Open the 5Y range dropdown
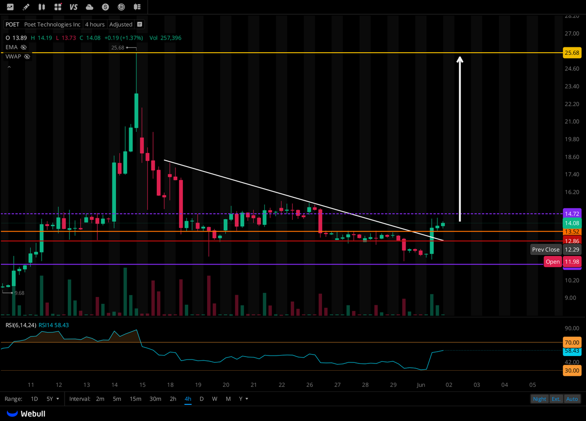The image size is (586, 421). 53,399
